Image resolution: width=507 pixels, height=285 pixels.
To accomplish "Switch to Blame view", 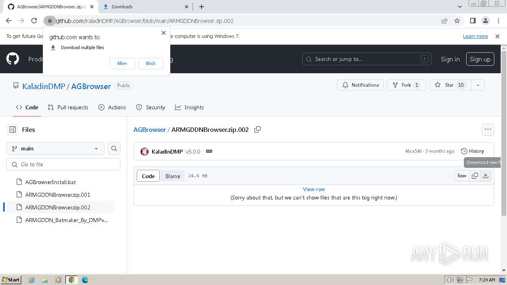I will pos(173,176).
